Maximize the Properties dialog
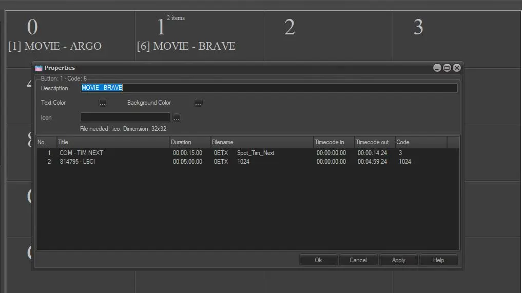The image size is (522, 293). click(447, 68)
